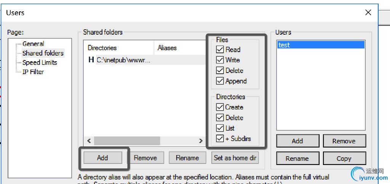Remove the selected shared folder
390x184 pixels.
pyautogui.click(x=145, y=158)
